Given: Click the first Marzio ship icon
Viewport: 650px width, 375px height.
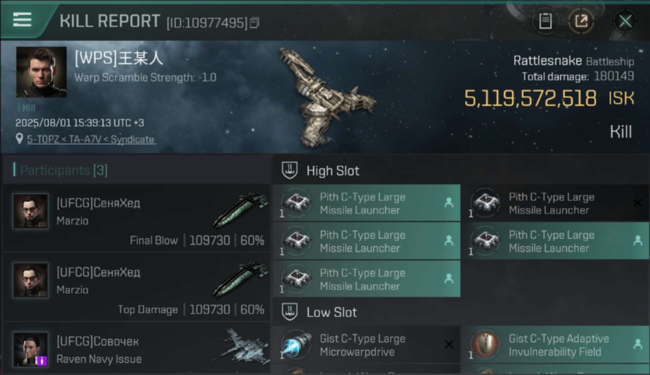Looking at the screenshot, I should (x=241, y=210).
